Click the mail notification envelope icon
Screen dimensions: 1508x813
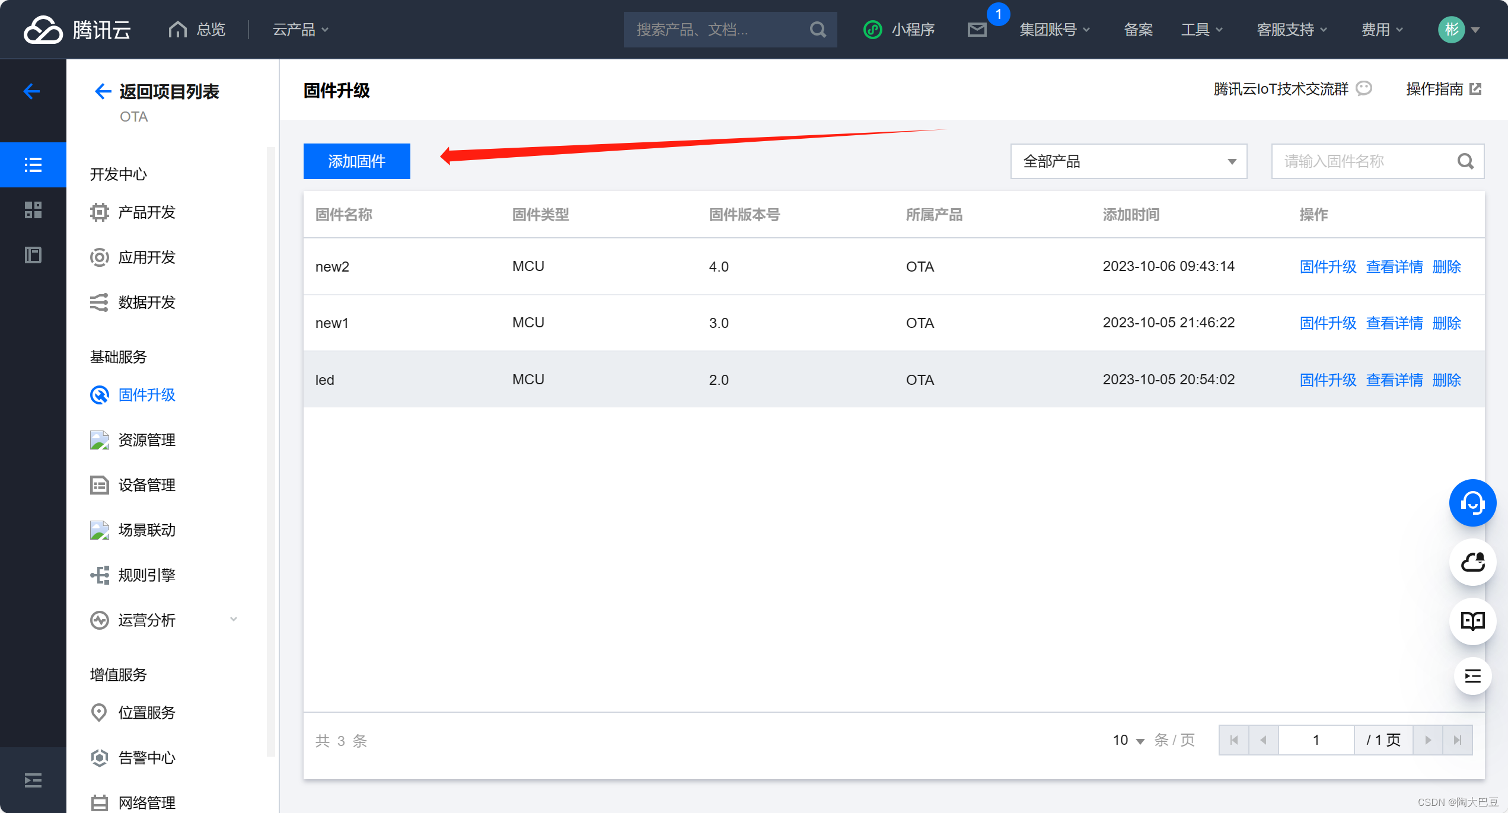tap(977, 30)
